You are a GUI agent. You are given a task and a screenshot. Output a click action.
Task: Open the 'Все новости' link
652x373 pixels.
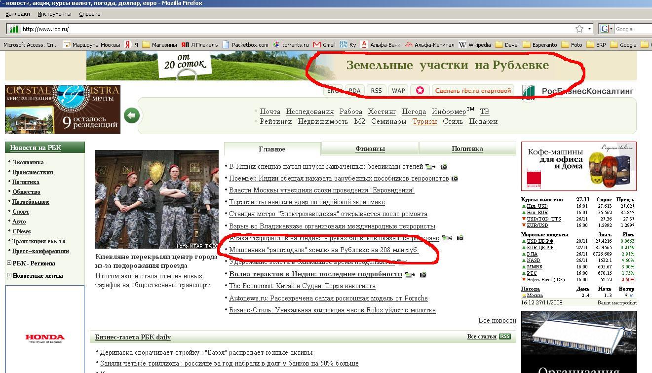click(497, 321)
